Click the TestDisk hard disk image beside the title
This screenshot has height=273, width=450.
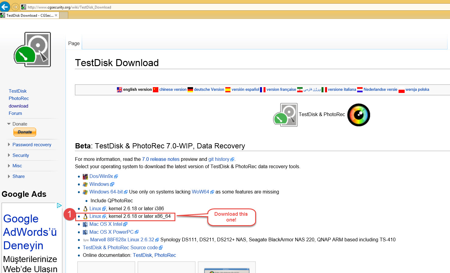coord(285,115)
